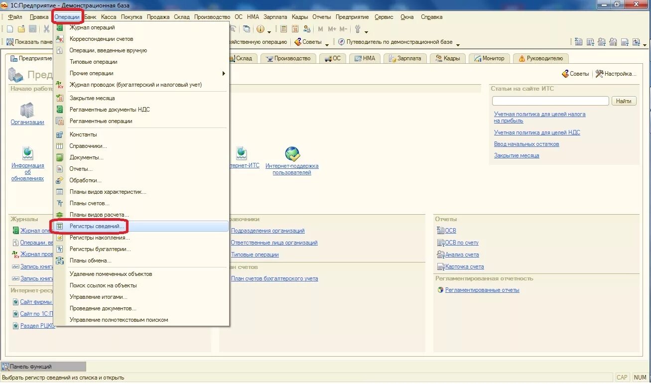Click the table with T icon
The image size is (651, 384).
590,42
